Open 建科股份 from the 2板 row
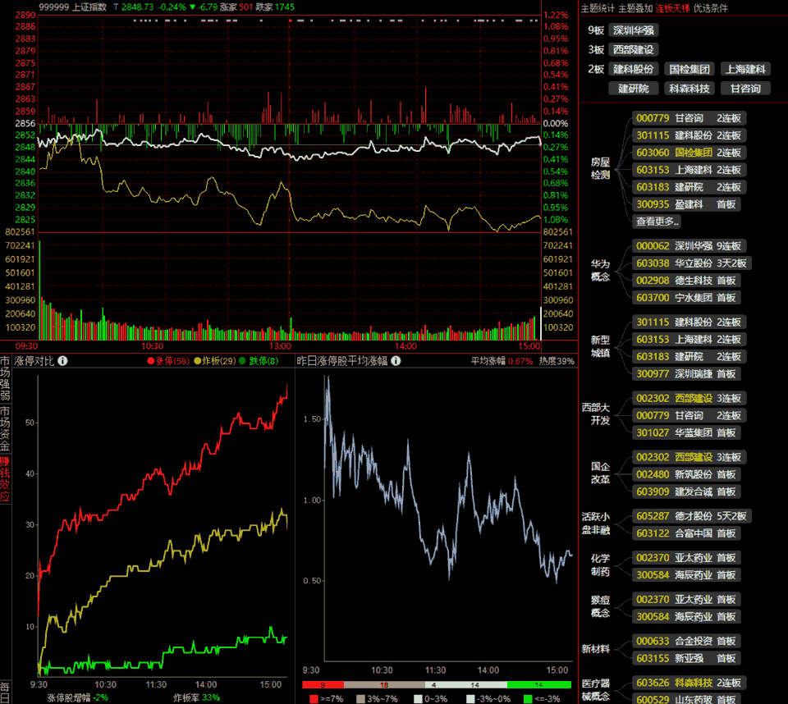 click(x=633, y=70)
